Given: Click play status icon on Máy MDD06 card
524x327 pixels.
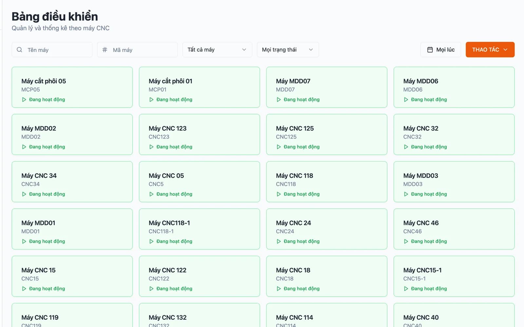Looking at the screenshot, I should pyautogui.click(x=406, y=99).
